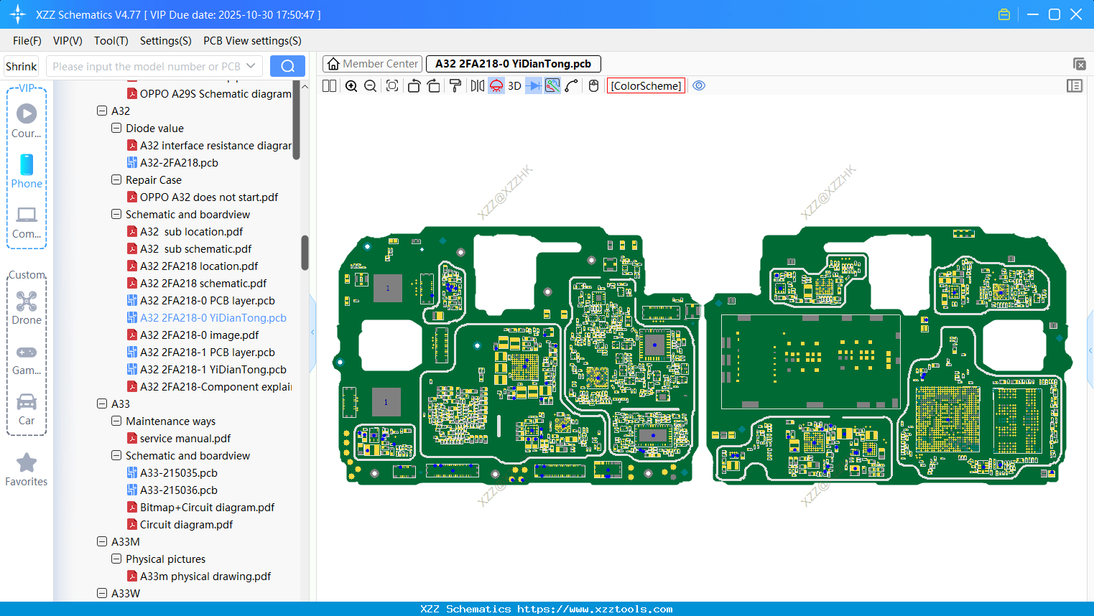
Task: Toggle the ColorScheme visibility eye
Action: pyautogui.click(x=699, y=85)
